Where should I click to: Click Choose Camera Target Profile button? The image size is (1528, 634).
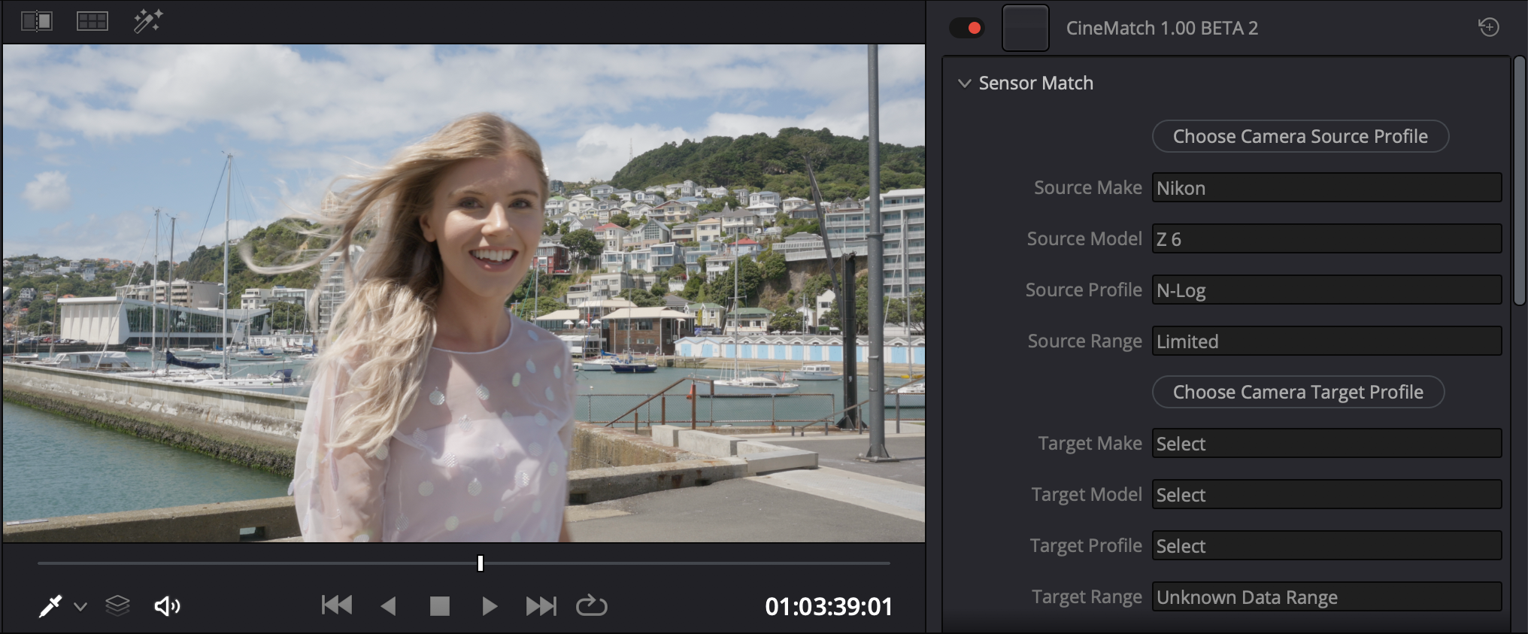click(x=1298, y=392)
